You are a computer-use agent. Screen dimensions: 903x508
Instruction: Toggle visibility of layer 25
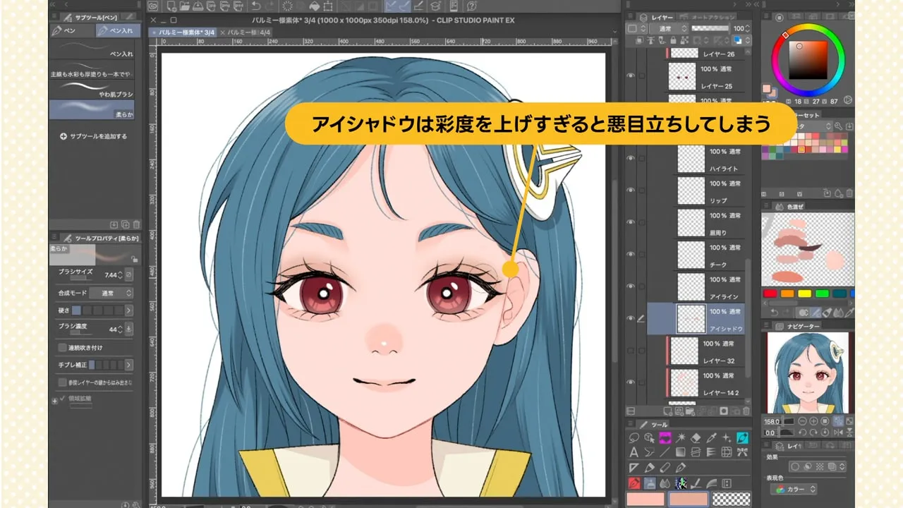click(x=631, y=75)
